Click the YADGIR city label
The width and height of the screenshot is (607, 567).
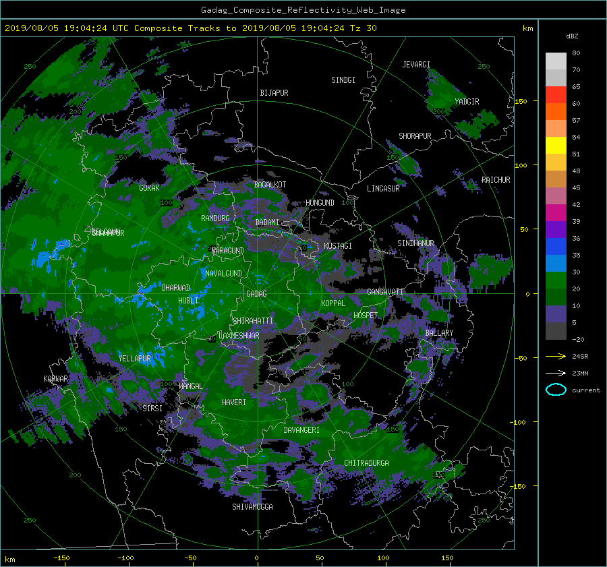point(467,102)
